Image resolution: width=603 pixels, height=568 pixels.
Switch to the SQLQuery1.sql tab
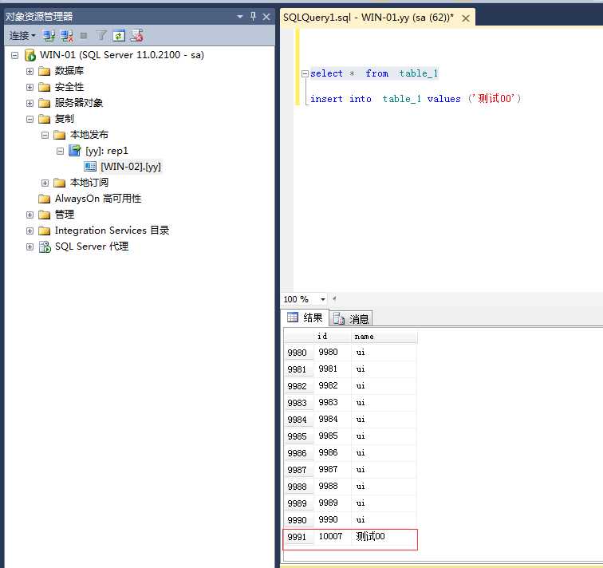pos(368,18)
